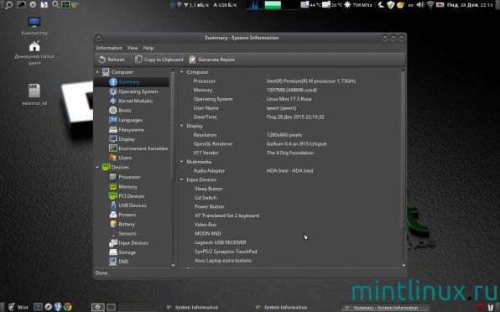Select the Boots clock icon
This screenshot has height=312, width=500.
click(x=113, y=110)
